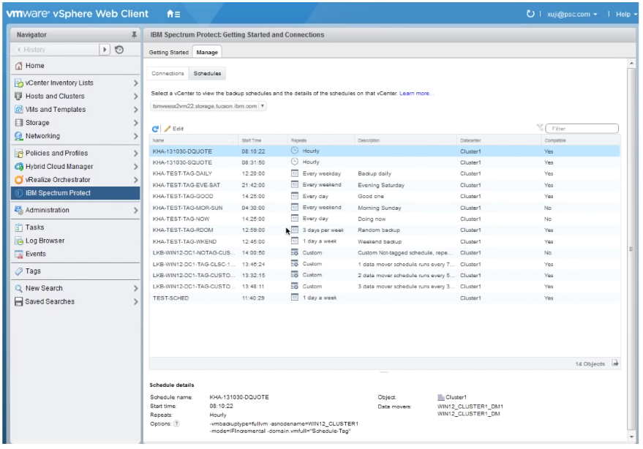Expand Hosts and Clusters chevron
643x449 pixels.
[135, 96]
